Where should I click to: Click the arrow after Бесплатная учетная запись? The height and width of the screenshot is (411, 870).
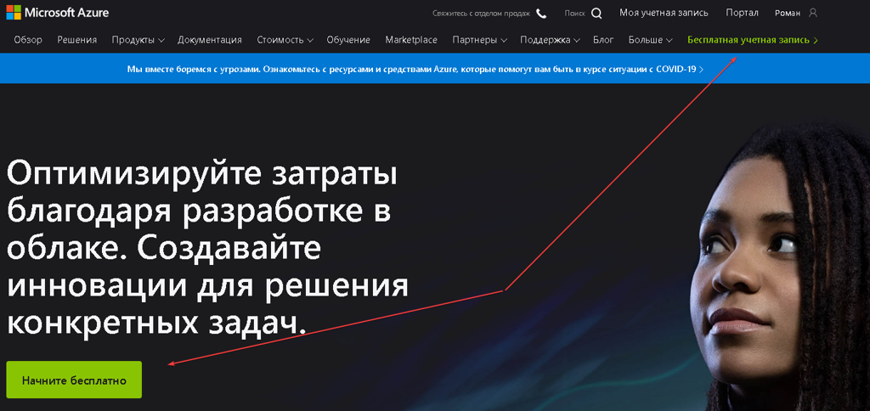click(x=816, y=40)
